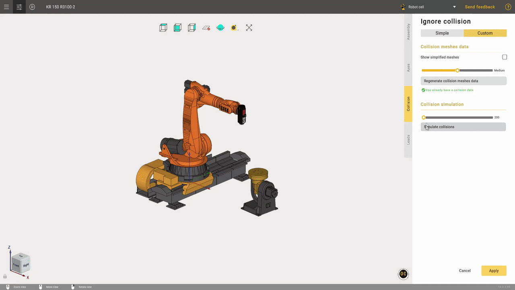Switch to the Assembly side tab
Image resolution: width=515 pixels, height=290 pixels.
(408, 30)
